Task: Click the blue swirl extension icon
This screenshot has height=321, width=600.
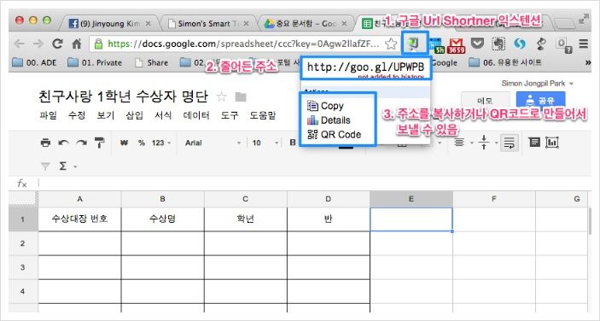Action: coord(519,44)
